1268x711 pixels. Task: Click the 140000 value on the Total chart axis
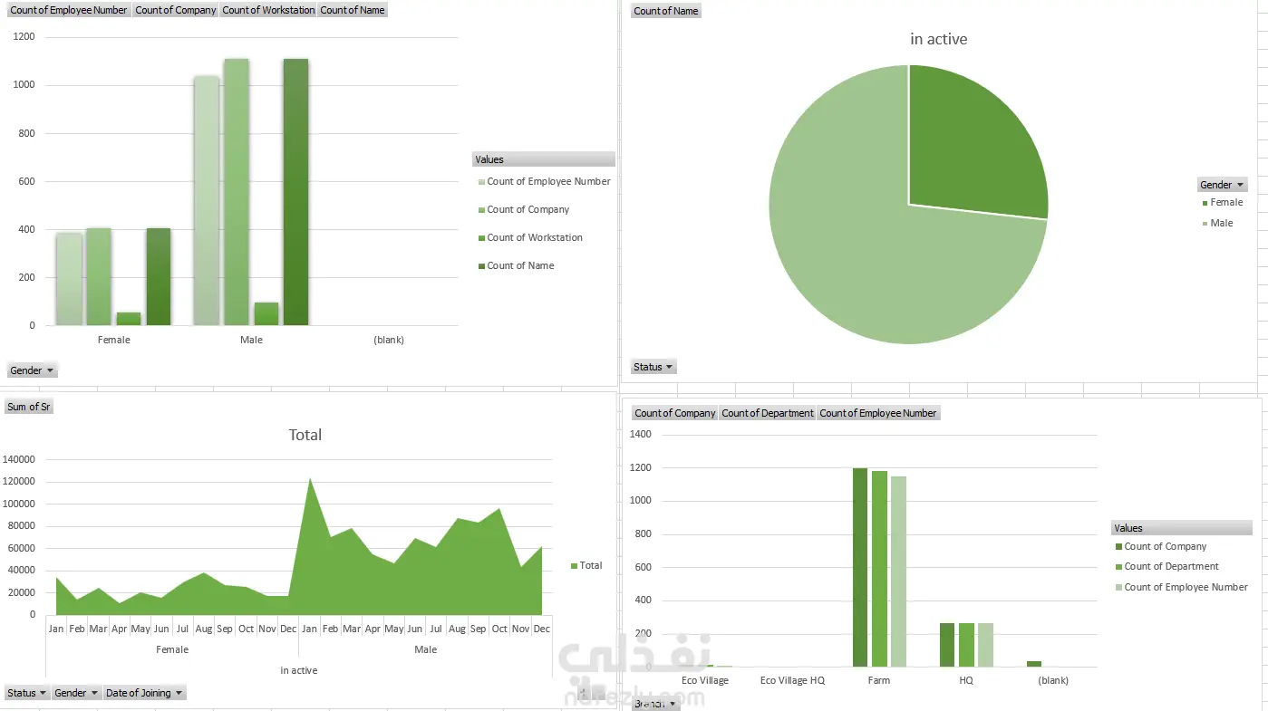(19, 459)
